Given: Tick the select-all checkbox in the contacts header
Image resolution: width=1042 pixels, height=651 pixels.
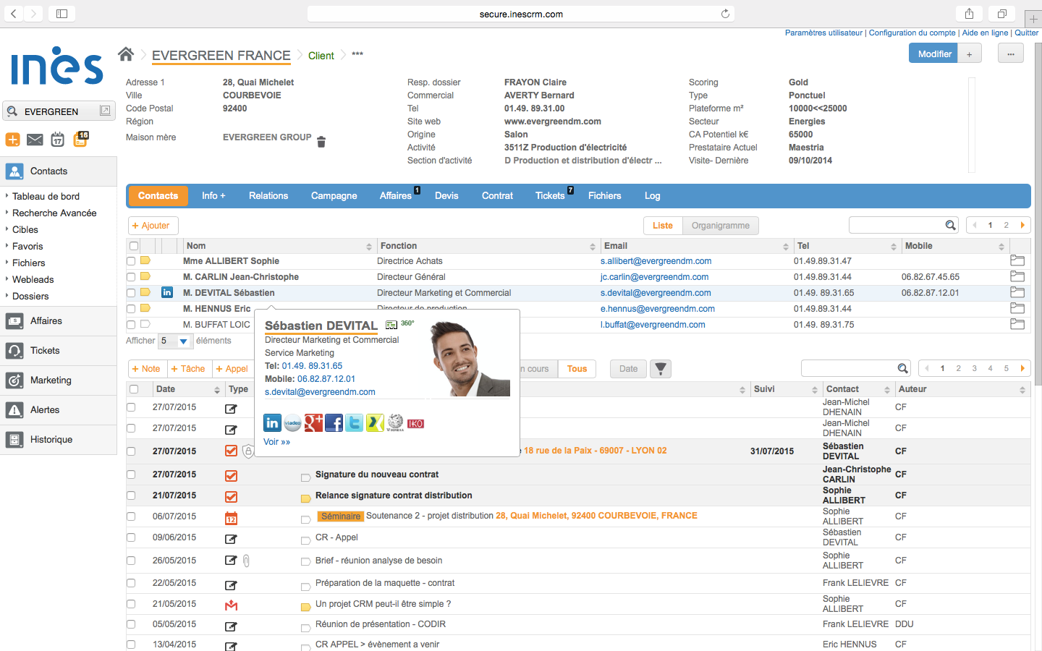Looking at the screenshot, I should [133, 246].
